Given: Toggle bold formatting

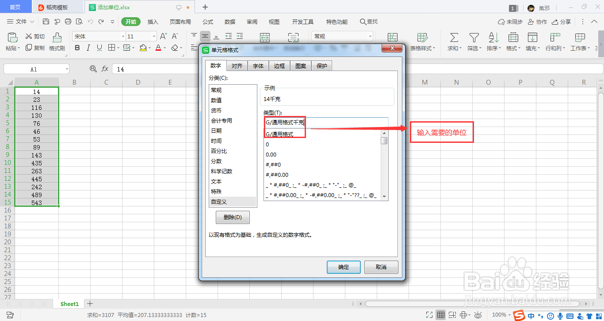Looking at the screenshot, I should pos(77,47).
